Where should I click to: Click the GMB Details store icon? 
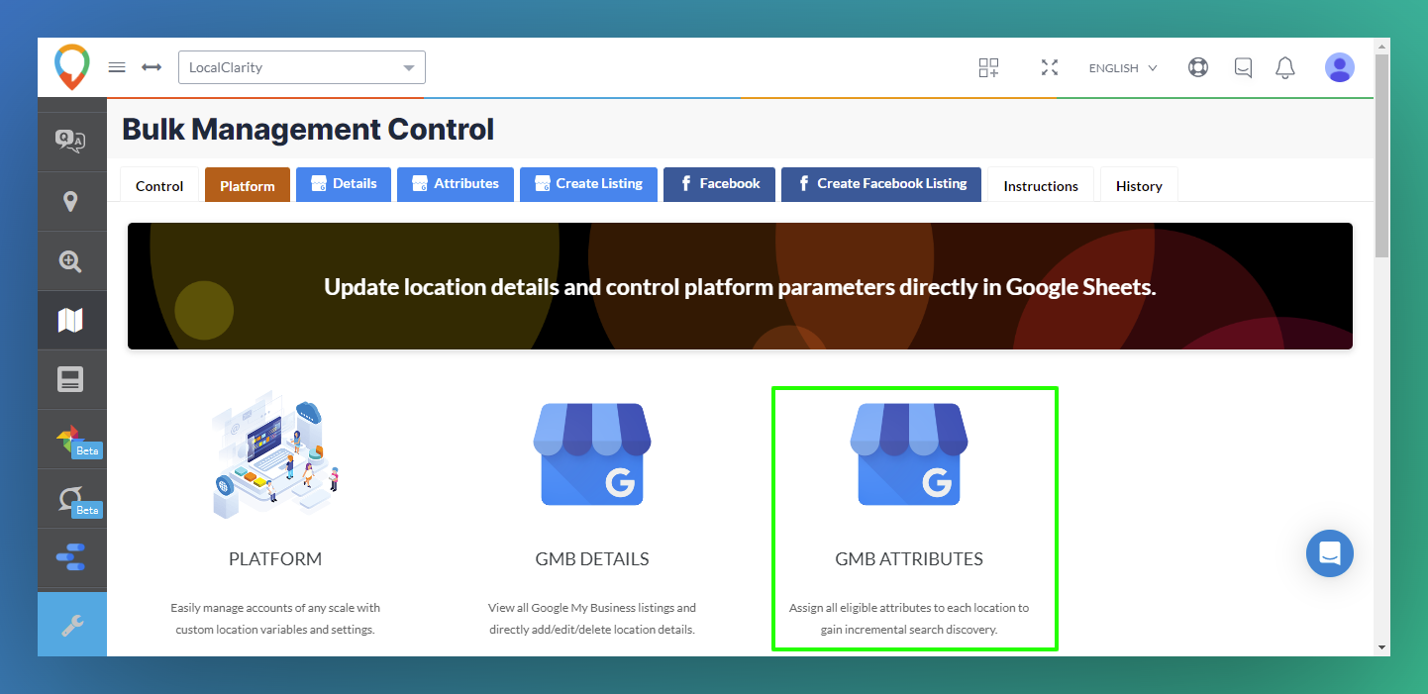(x=592, y=453)
